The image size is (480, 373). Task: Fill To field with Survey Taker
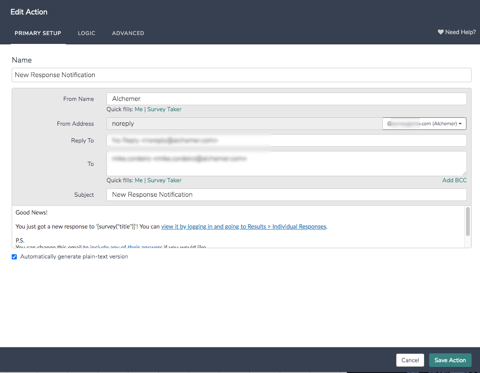click(x=164, y=180)
